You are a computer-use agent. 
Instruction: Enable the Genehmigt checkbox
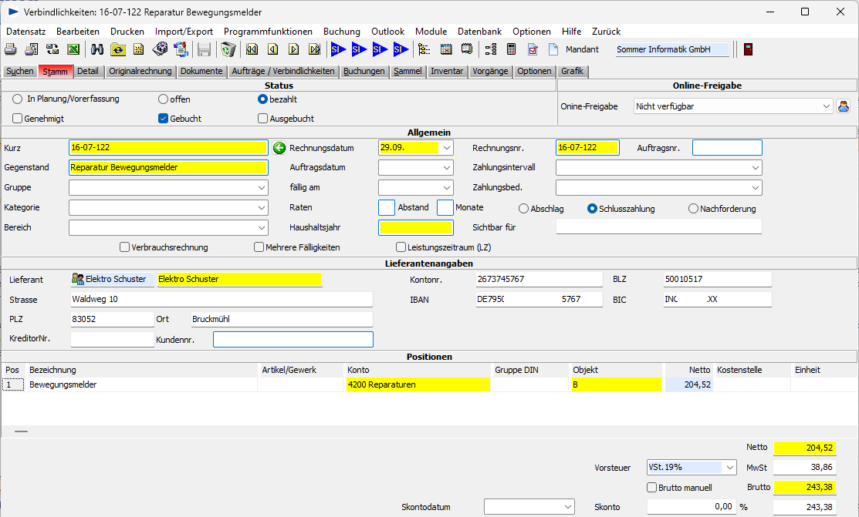[18, 119]
